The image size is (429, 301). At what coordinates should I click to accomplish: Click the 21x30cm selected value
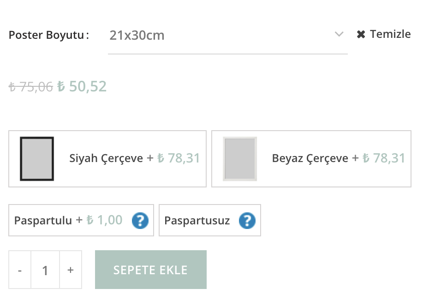click(x=137, y=36)
